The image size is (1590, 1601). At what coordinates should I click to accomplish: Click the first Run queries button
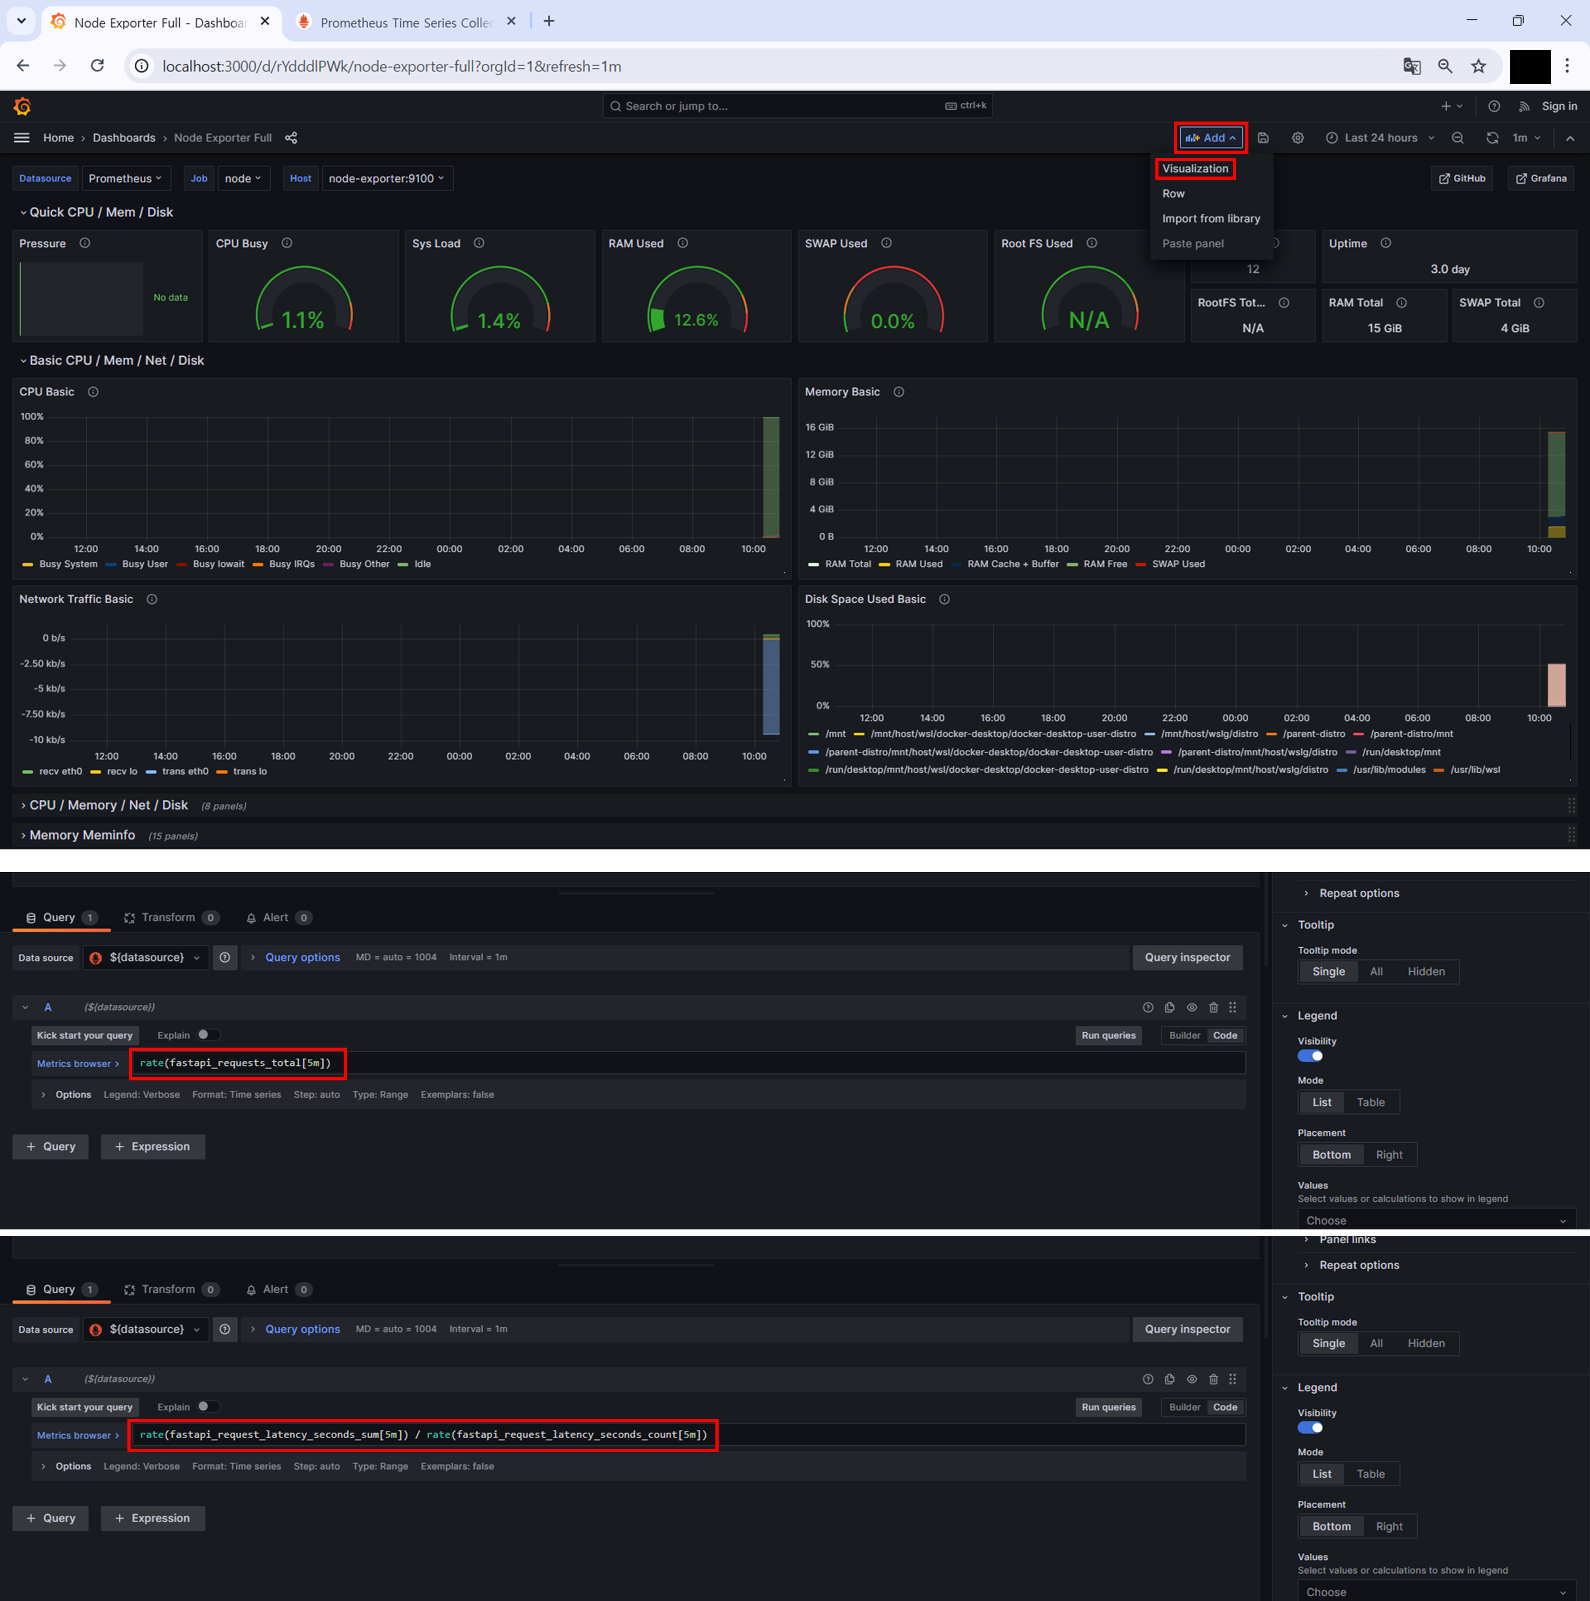(x=1108, y=1035)
